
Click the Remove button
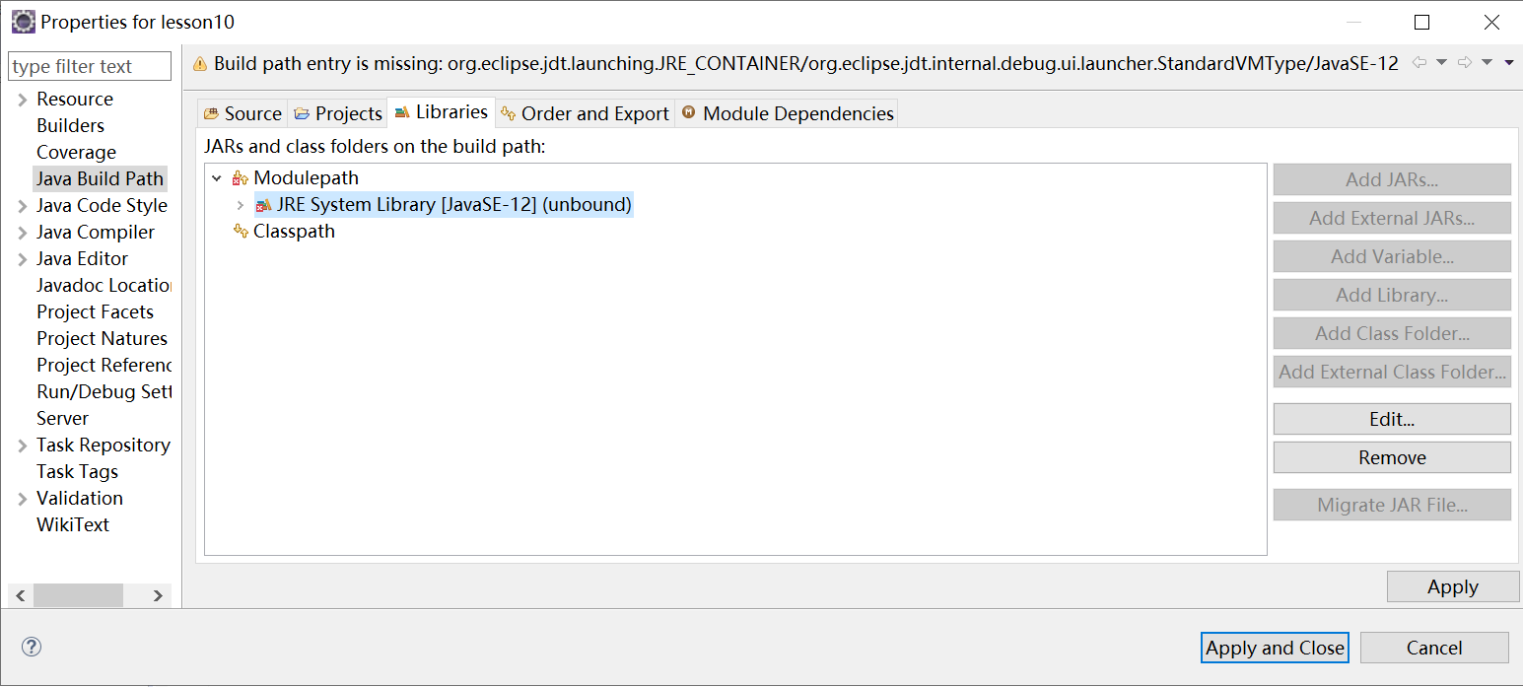(1392, 456)
